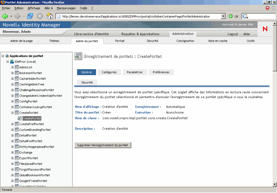Open the Marque-pages menu
Image resolution: width=277 pixels, height=193 pixels.
tap(66, 8)
